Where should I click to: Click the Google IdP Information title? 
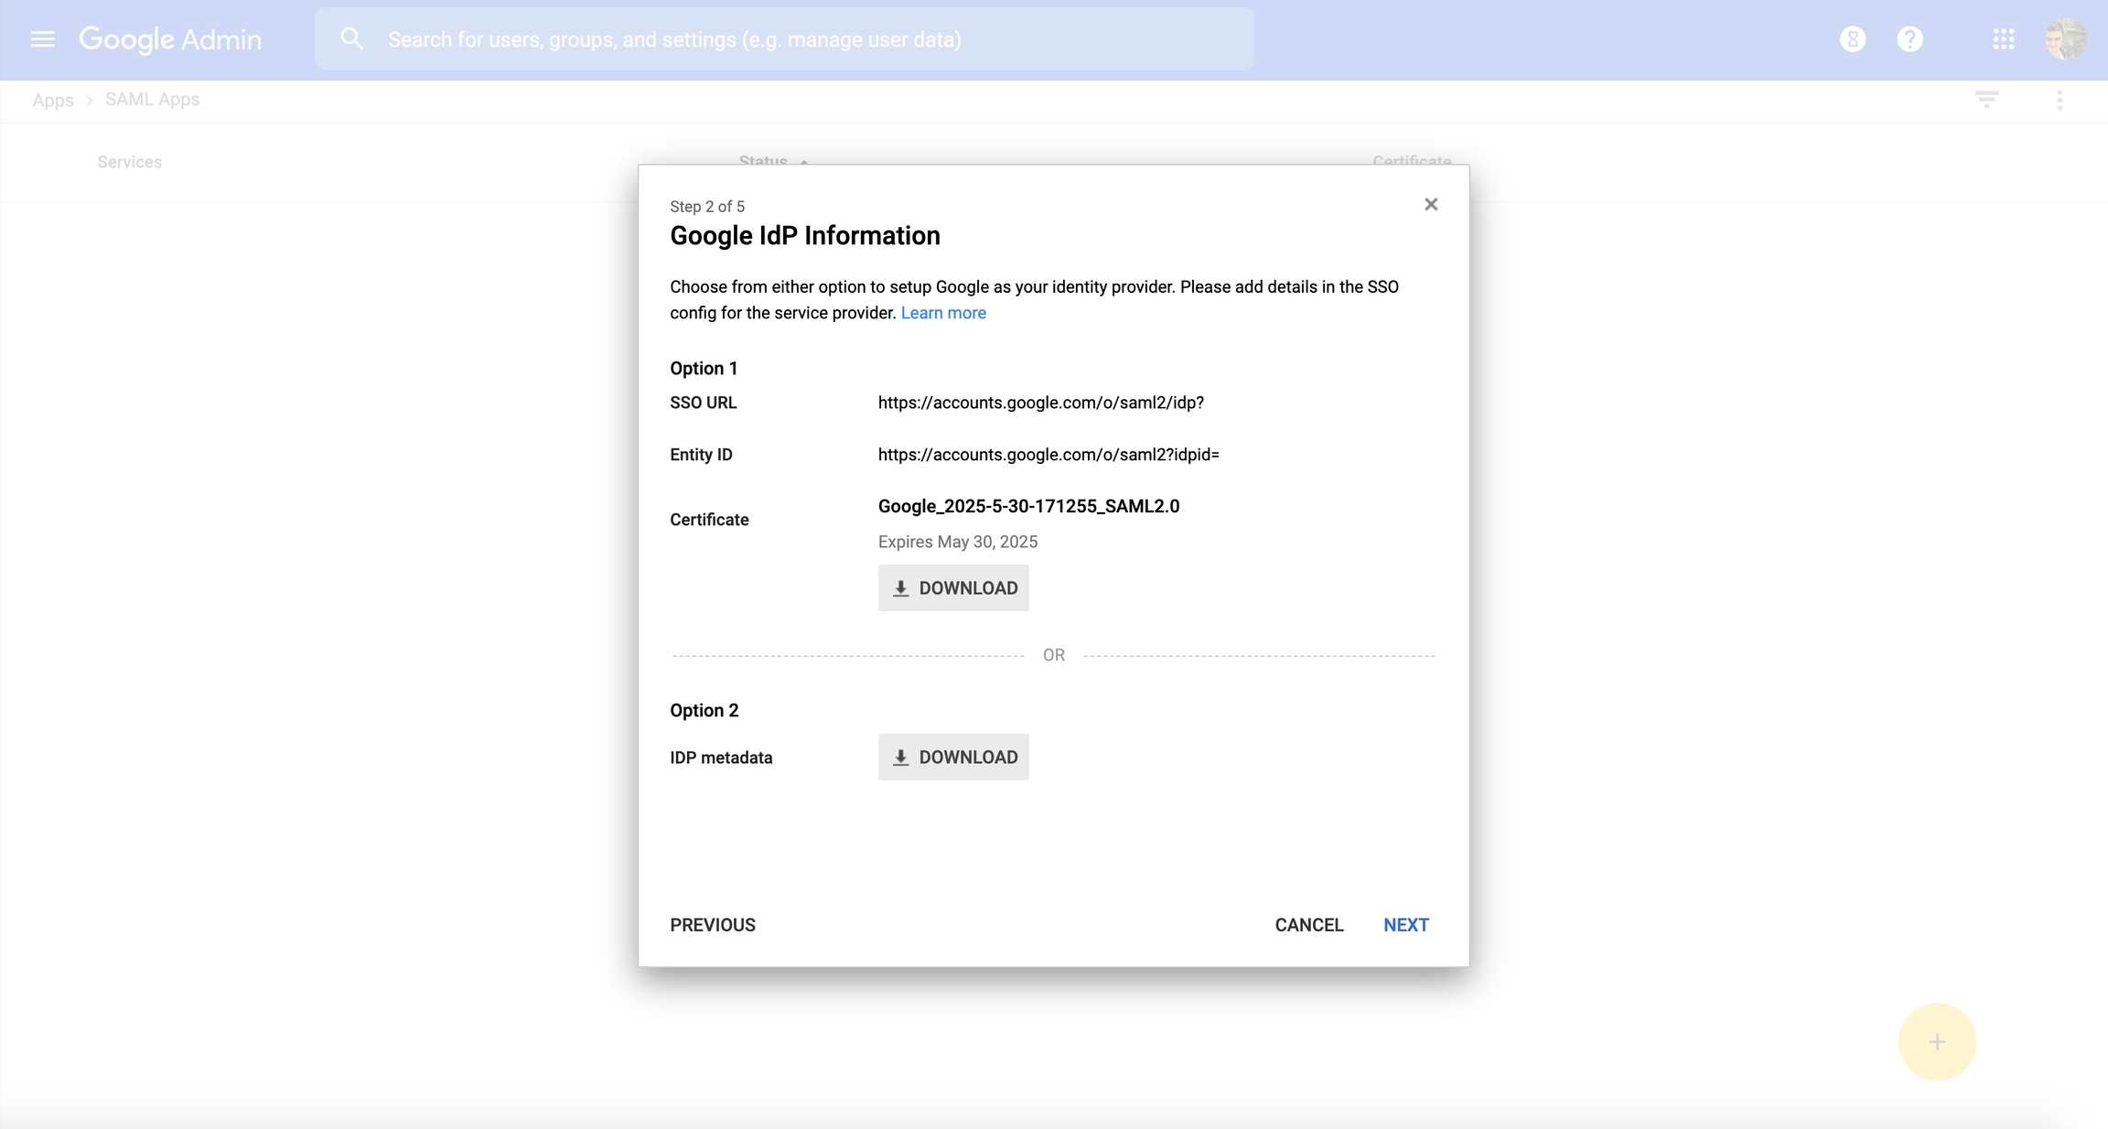(x=805, y=236)
